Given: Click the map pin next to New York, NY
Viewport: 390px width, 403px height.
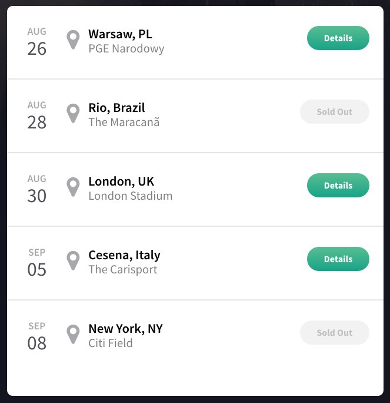Looking at the screenshot, I should [73, 334].
